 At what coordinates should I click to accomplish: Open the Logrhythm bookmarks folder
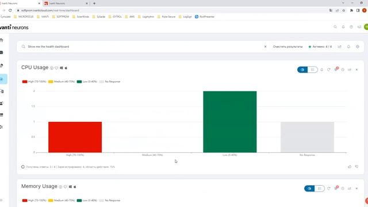pyautogui.click(x=146, y=17)
